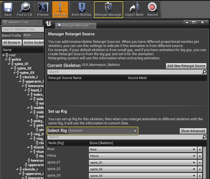The height and width of the screenshot is (179, 210).
Task: Click the Show Advanced button
Action: pos(193,131)
